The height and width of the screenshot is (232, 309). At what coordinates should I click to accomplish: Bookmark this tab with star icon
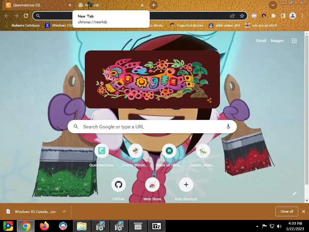coord(242,16)
